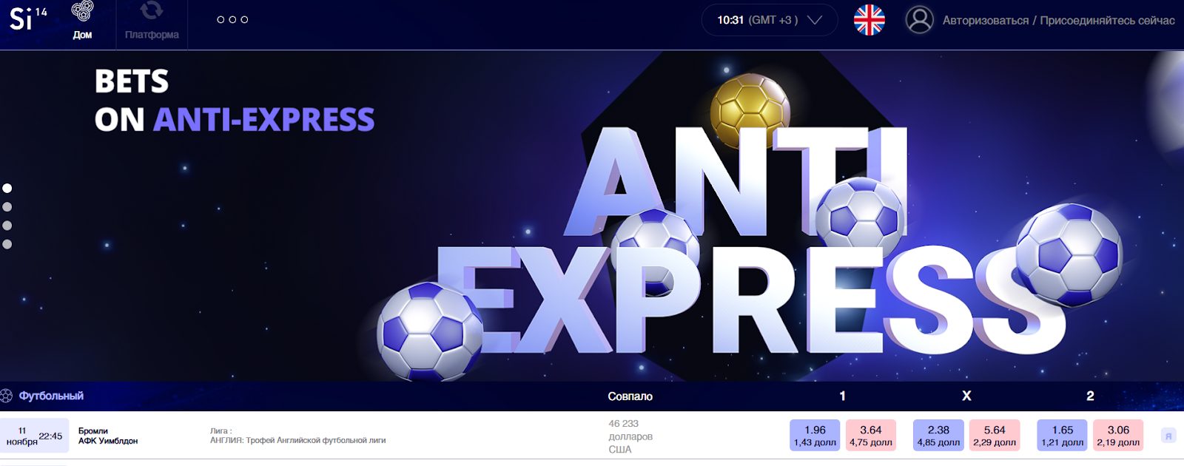Click the Si14 logo

tap(28, 18)
